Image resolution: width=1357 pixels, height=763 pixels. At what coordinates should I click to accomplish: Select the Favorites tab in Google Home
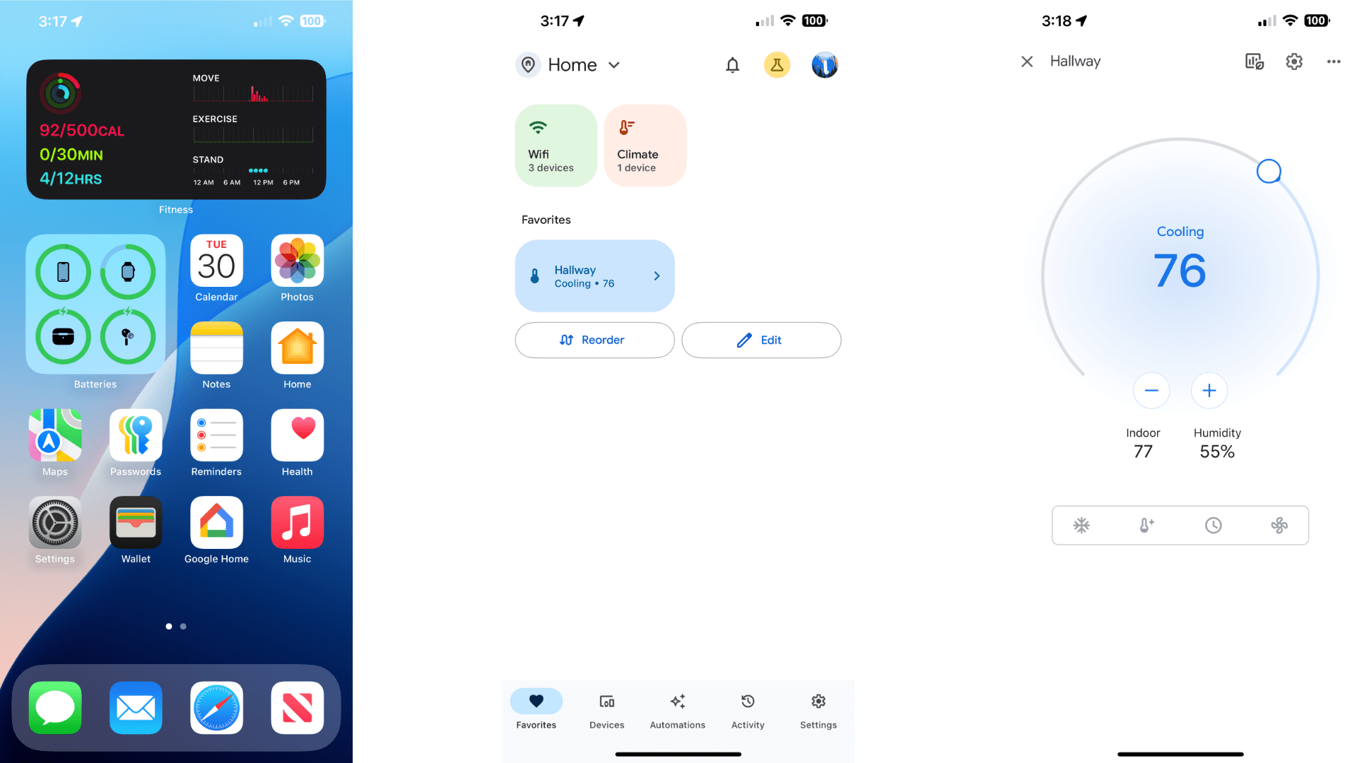click(536, 711)
